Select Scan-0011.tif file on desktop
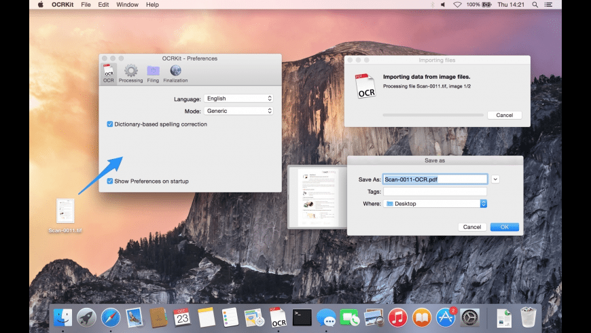591x333 pixels. coord(65,215)
